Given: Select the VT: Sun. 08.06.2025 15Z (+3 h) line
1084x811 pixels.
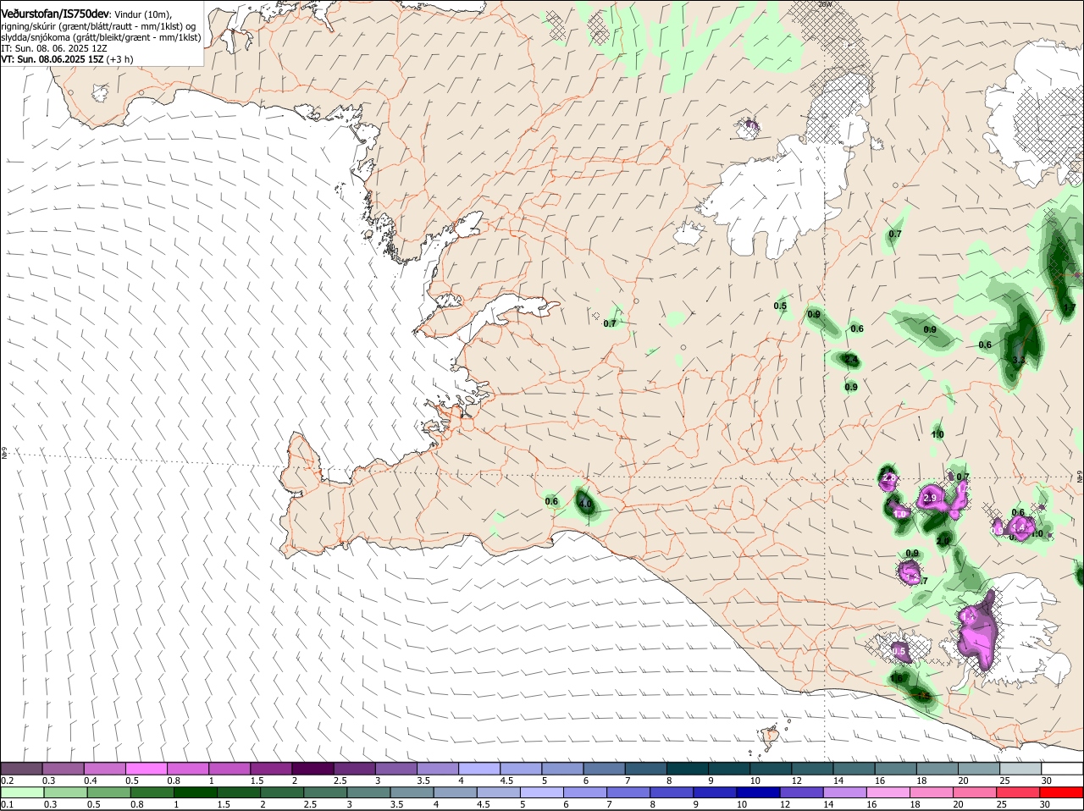Looking at the screenshot, I should [67, 59].
